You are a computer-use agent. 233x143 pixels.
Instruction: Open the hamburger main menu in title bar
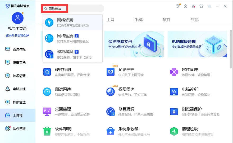click(x=209, y=6)
